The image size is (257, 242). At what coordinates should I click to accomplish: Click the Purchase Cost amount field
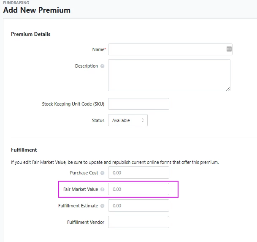click(138, 173)
